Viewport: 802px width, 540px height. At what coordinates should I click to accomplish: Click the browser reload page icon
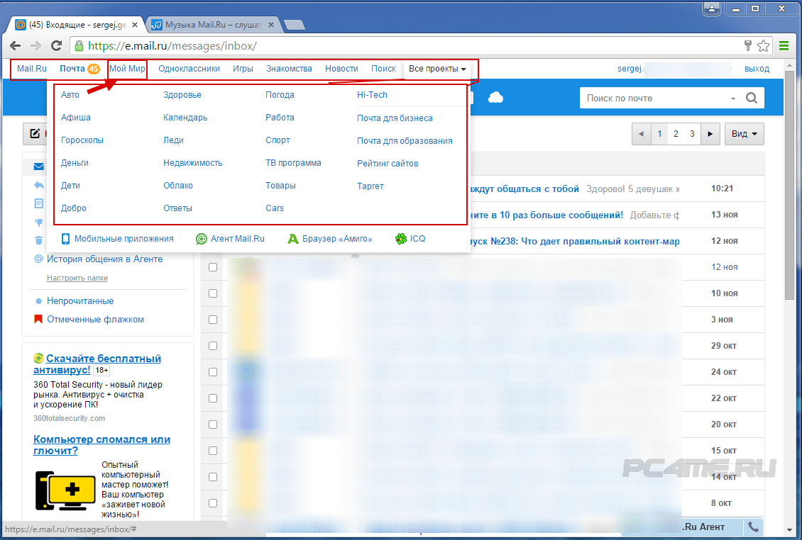coord(57,46)
